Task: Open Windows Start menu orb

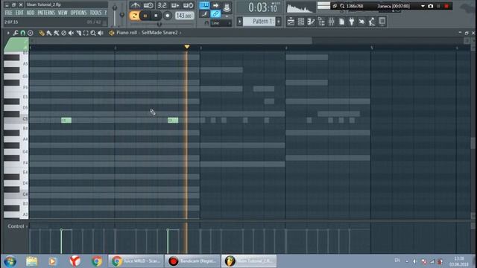Action: coord(10,261)
